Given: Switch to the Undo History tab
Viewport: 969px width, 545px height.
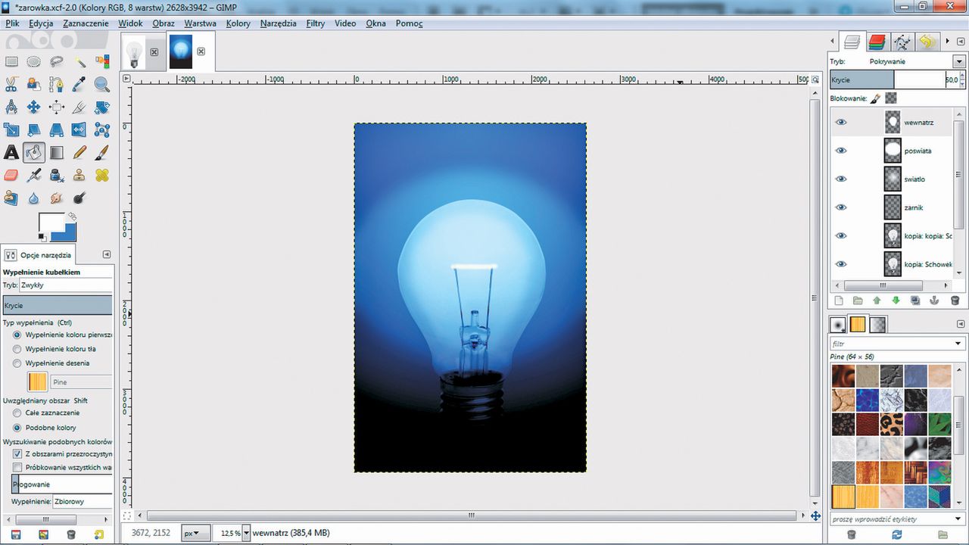Looking at the screenshot, I should (926, 42).
